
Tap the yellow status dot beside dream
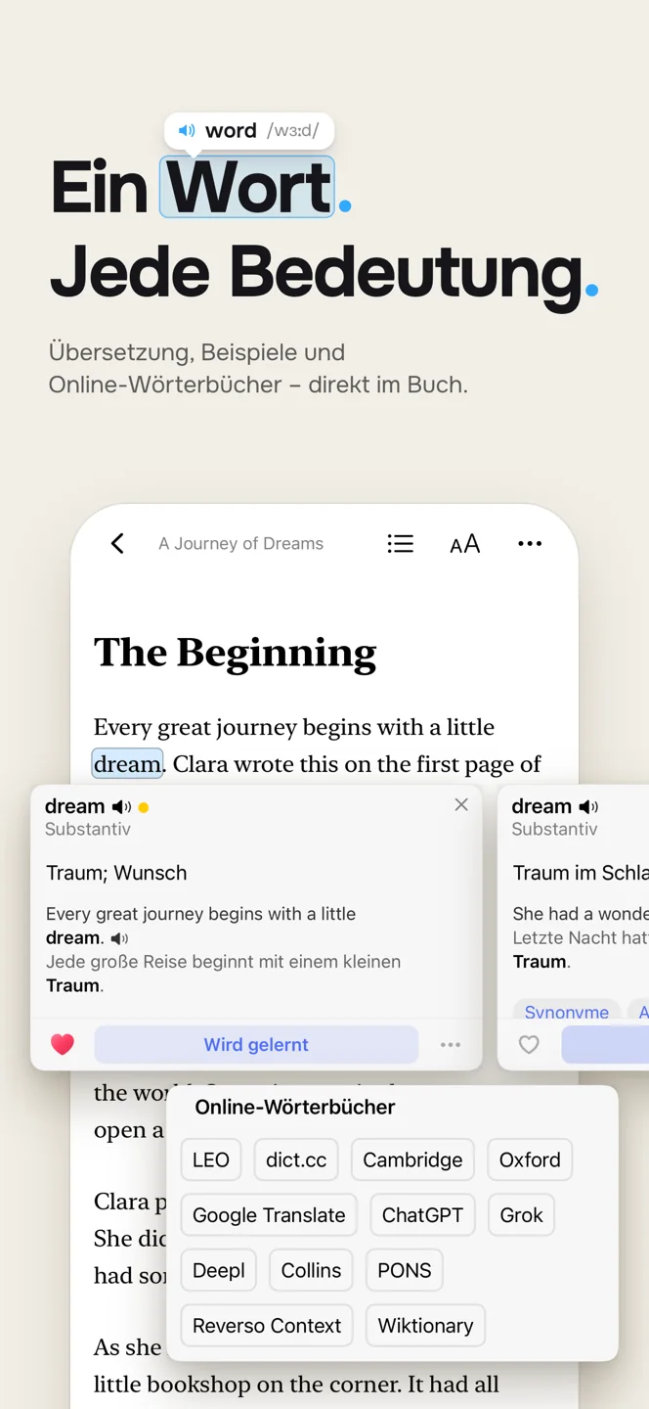tap(144, 808)
